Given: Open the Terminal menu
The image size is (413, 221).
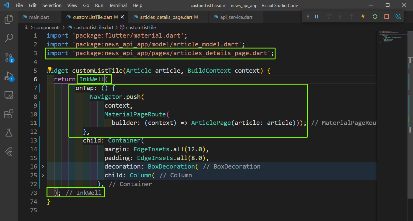Looking at the screenshot, I should [118, 5].
